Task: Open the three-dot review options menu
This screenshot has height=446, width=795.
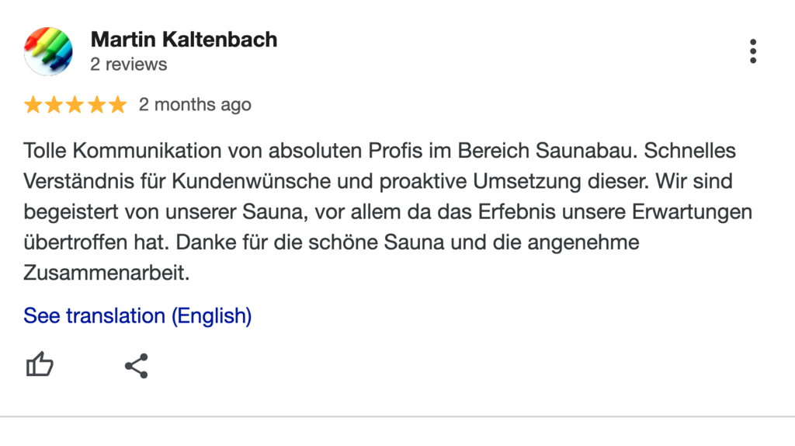Action: pos(752,51)
